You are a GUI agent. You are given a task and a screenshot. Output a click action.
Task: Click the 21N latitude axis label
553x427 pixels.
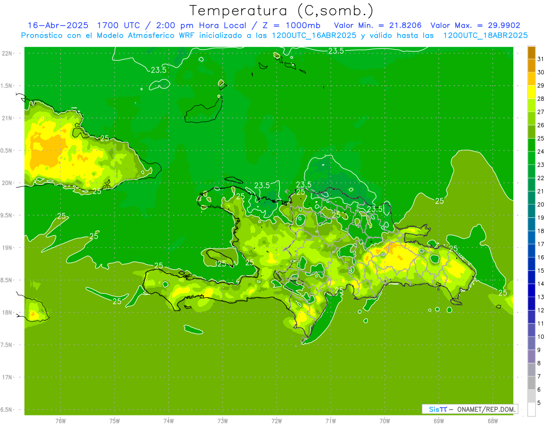coord(8,118)
